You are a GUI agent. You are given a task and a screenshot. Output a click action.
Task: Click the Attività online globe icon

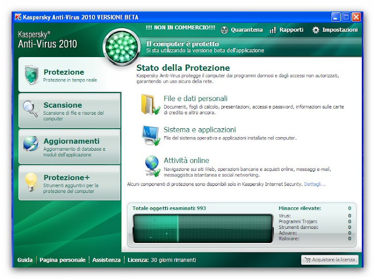coord(152,166)
